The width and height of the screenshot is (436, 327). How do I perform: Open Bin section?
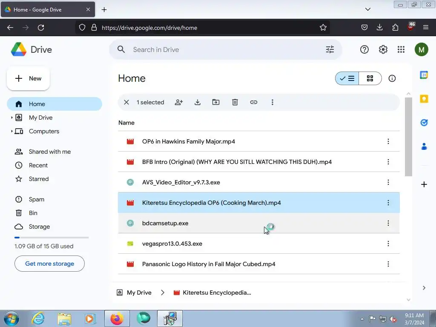tap(33, 213)
